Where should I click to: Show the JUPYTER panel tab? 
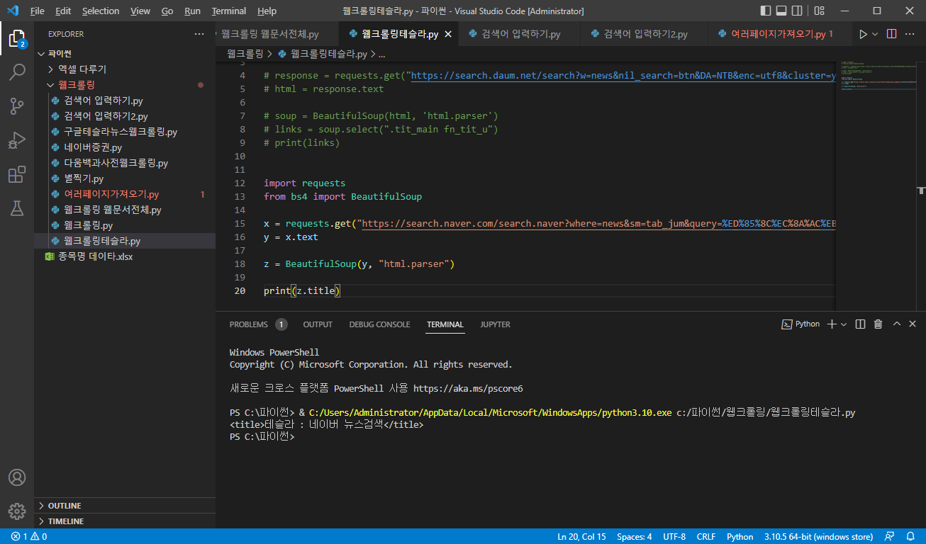click(495, 324)
